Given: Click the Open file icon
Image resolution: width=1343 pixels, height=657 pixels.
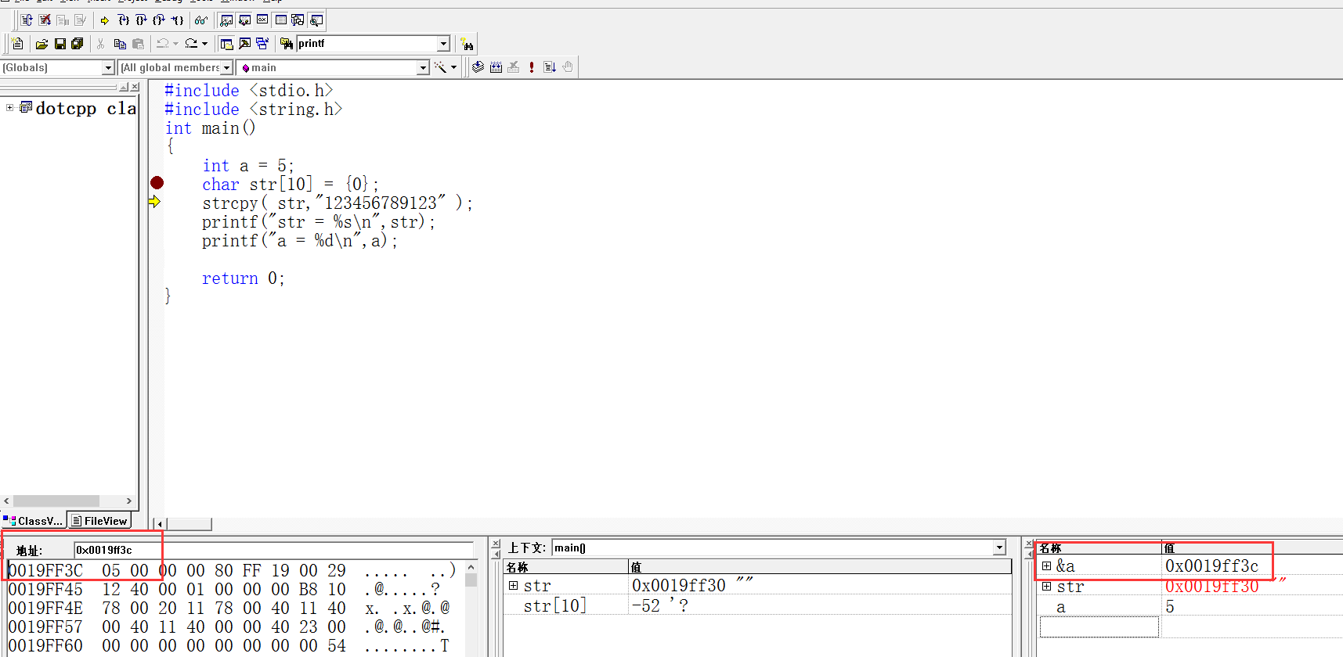Looking at the screenshot, I should (42, 44).
